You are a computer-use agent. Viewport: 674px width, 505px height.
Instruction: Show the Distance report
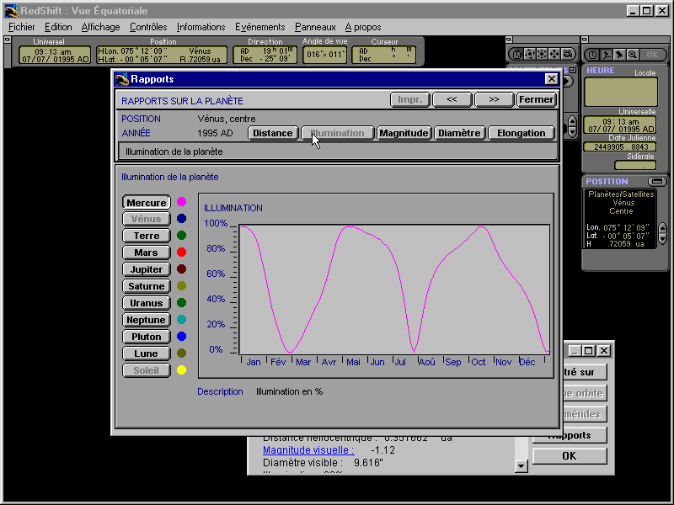272,133
